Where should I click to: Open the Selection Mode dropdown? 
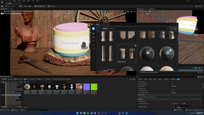pyautogui.click(x=11, y=6)
